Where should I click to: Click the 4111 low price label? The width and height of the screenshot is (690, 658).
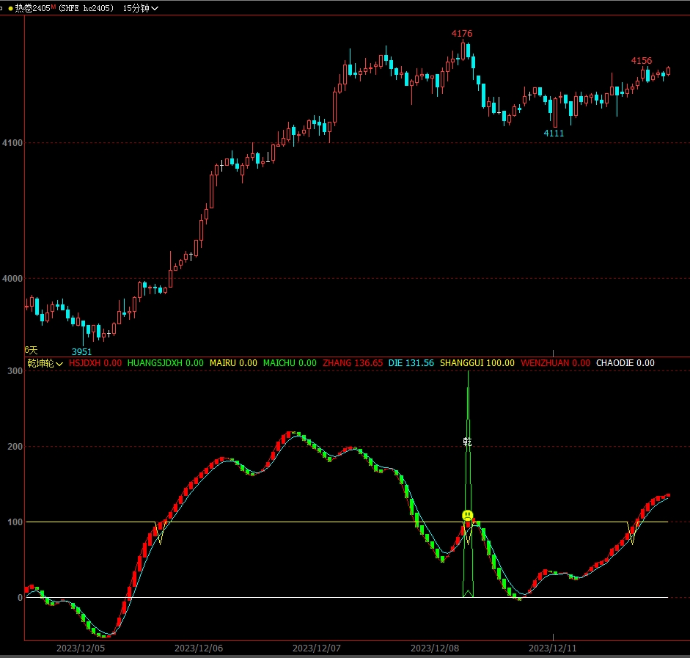point(554,133)
